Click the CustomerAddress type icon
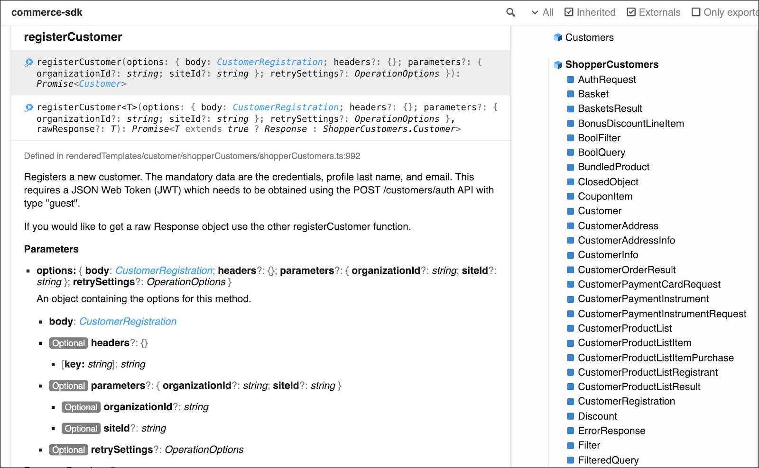Screen dimensions: 759x468 tap(571, 226)
